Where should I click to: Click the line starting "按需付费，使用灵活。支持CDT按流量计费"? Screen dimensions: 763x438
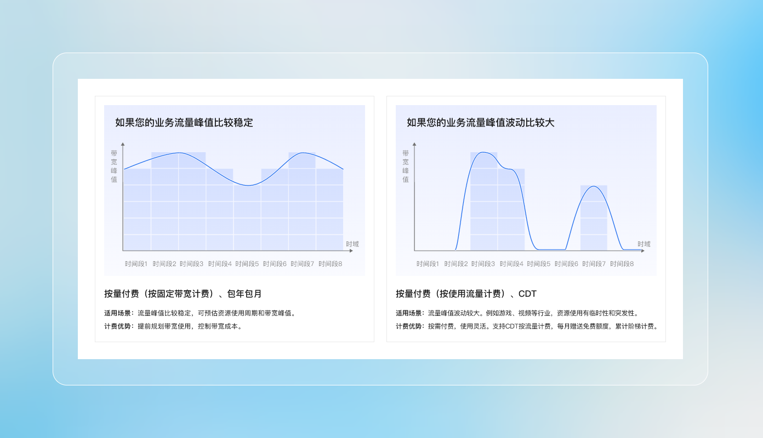pyautogui.click(x=543, y=326)
